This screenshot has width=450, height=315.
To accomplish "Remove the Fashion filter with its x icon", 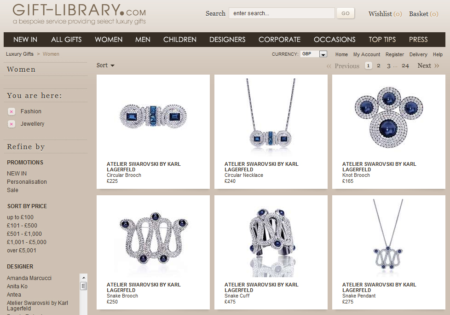I will pyautogui.click(x=11, y=111).
